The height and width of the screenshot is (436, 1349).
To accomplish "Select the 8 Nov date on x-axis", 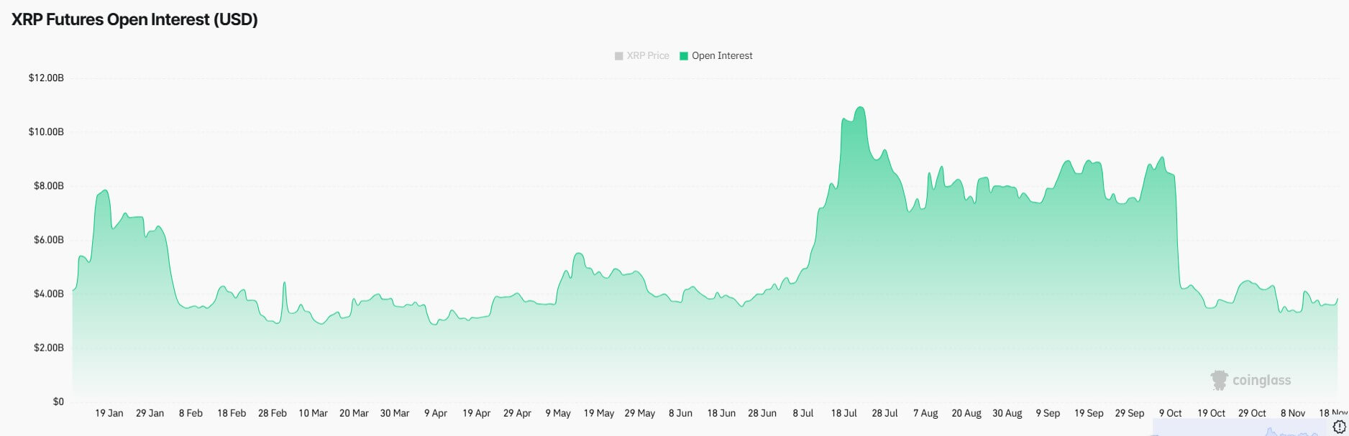I will tap(1292, 413).
